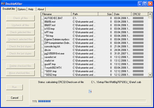Screen dimensions: 154x108
Task: Click date 24.04.2006 in dm.ini row
Action: click(x=122, y=50)
